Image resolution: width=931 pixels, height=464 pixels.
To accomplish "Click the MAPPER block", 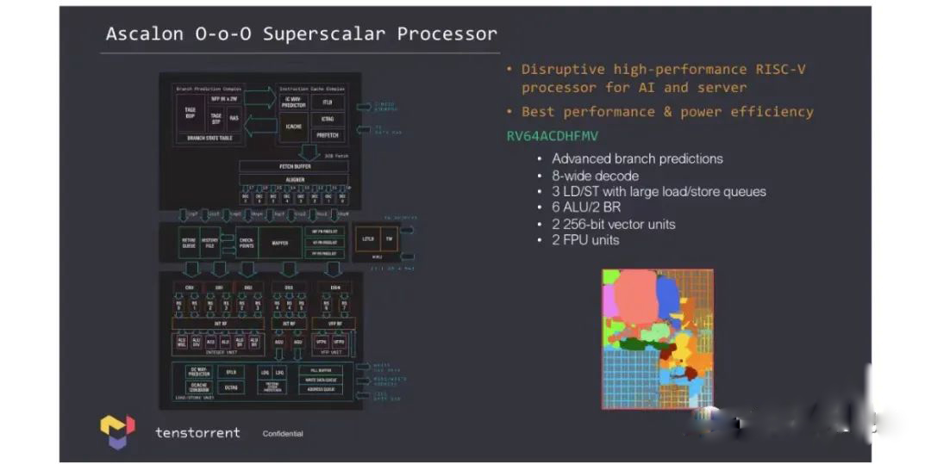I will tap(280, 243).
